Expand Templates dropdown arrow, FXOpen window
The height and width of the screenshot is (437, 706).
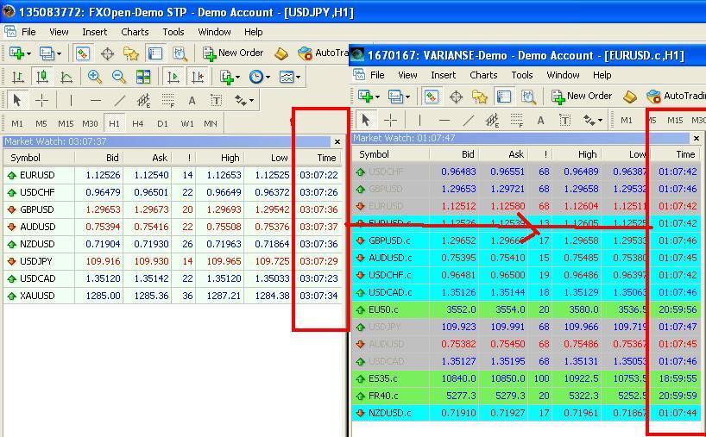298,78
